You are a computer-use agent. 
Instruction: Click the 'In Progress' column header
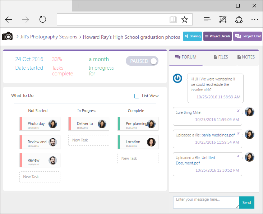pos(87,111)
